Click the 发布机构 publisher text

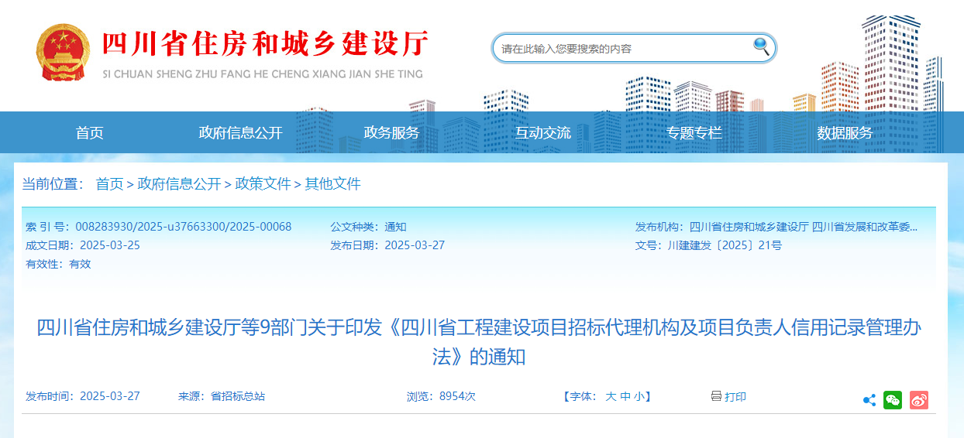(x=776, y=227)
